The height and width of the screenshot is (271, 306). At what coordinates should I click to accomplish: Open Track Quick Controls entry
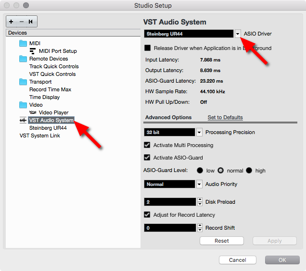coord(54,66)
